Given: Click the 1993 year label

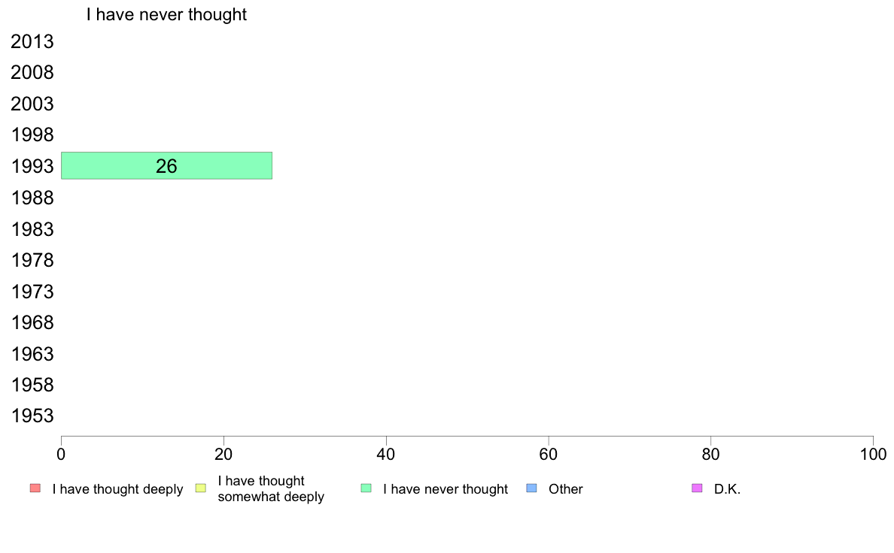Looking at the screenshot, I should click(32, 166).
